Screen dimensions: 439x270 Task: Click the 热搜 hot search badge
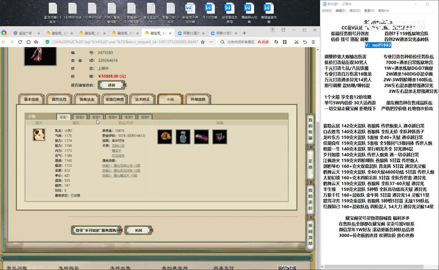tap(263, 42)
